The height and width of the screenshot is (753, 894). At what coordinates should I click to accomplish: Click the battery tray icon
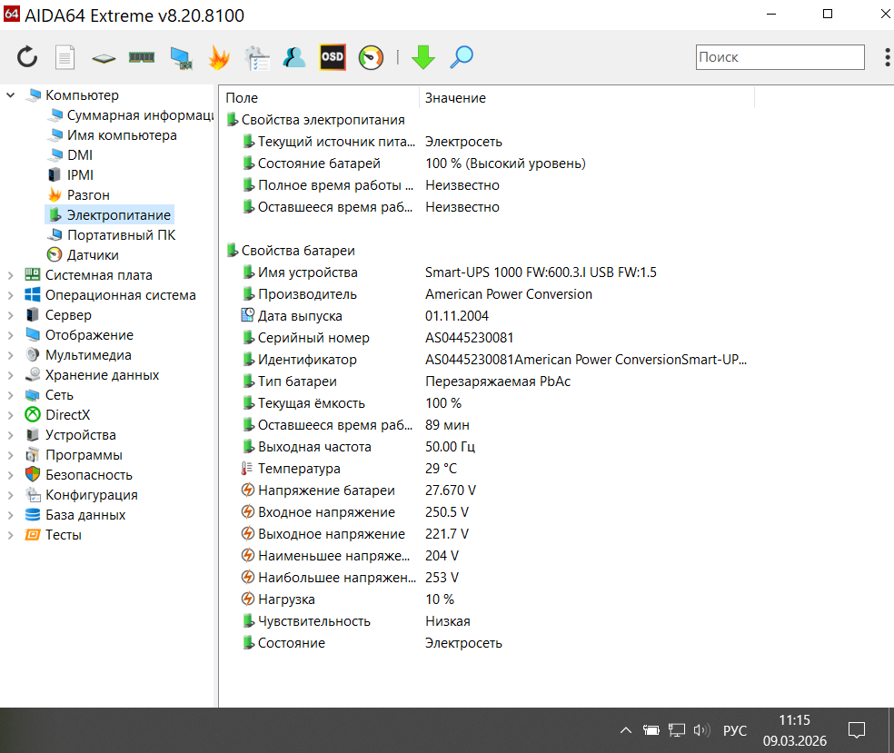click(x=651, y=730)
